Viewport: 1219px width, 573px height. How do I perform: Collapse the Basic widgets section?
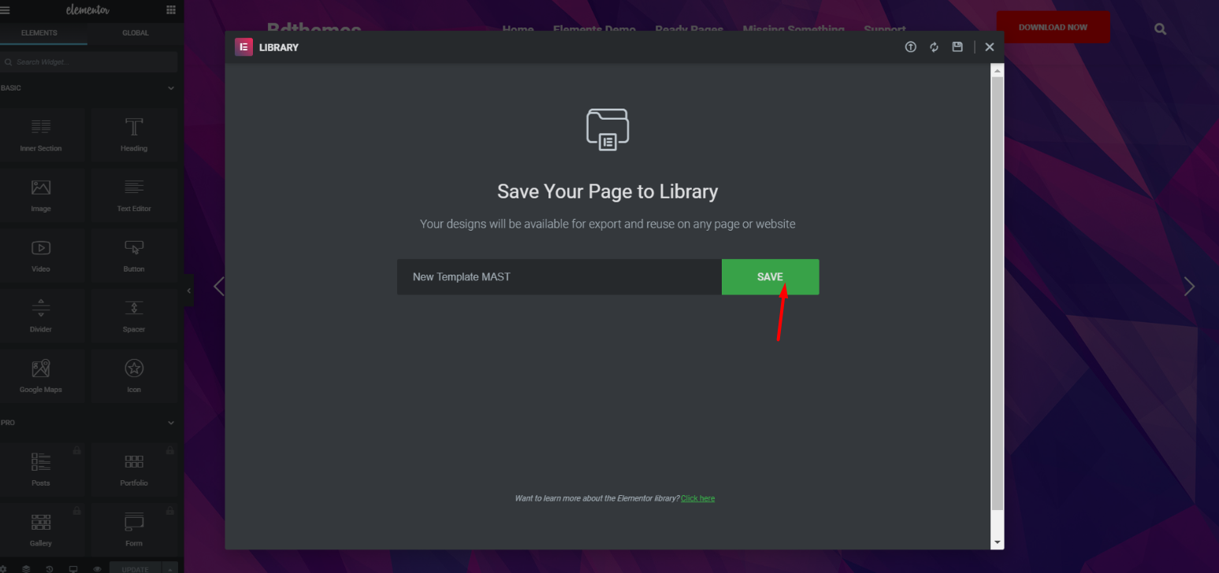pos(171,88)
